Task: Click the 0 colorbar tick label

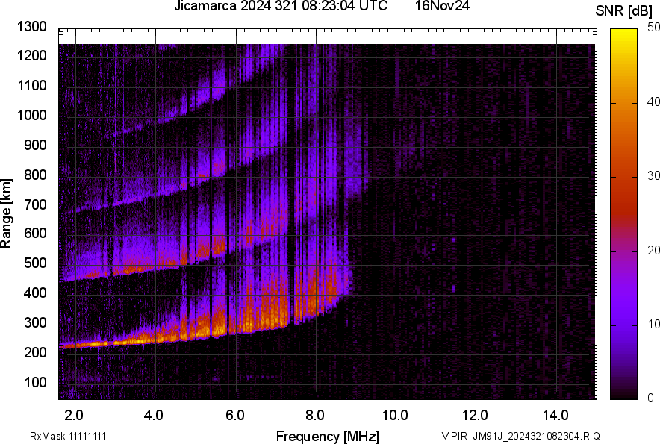Action: pyautogui.click(x=651, y=398)
